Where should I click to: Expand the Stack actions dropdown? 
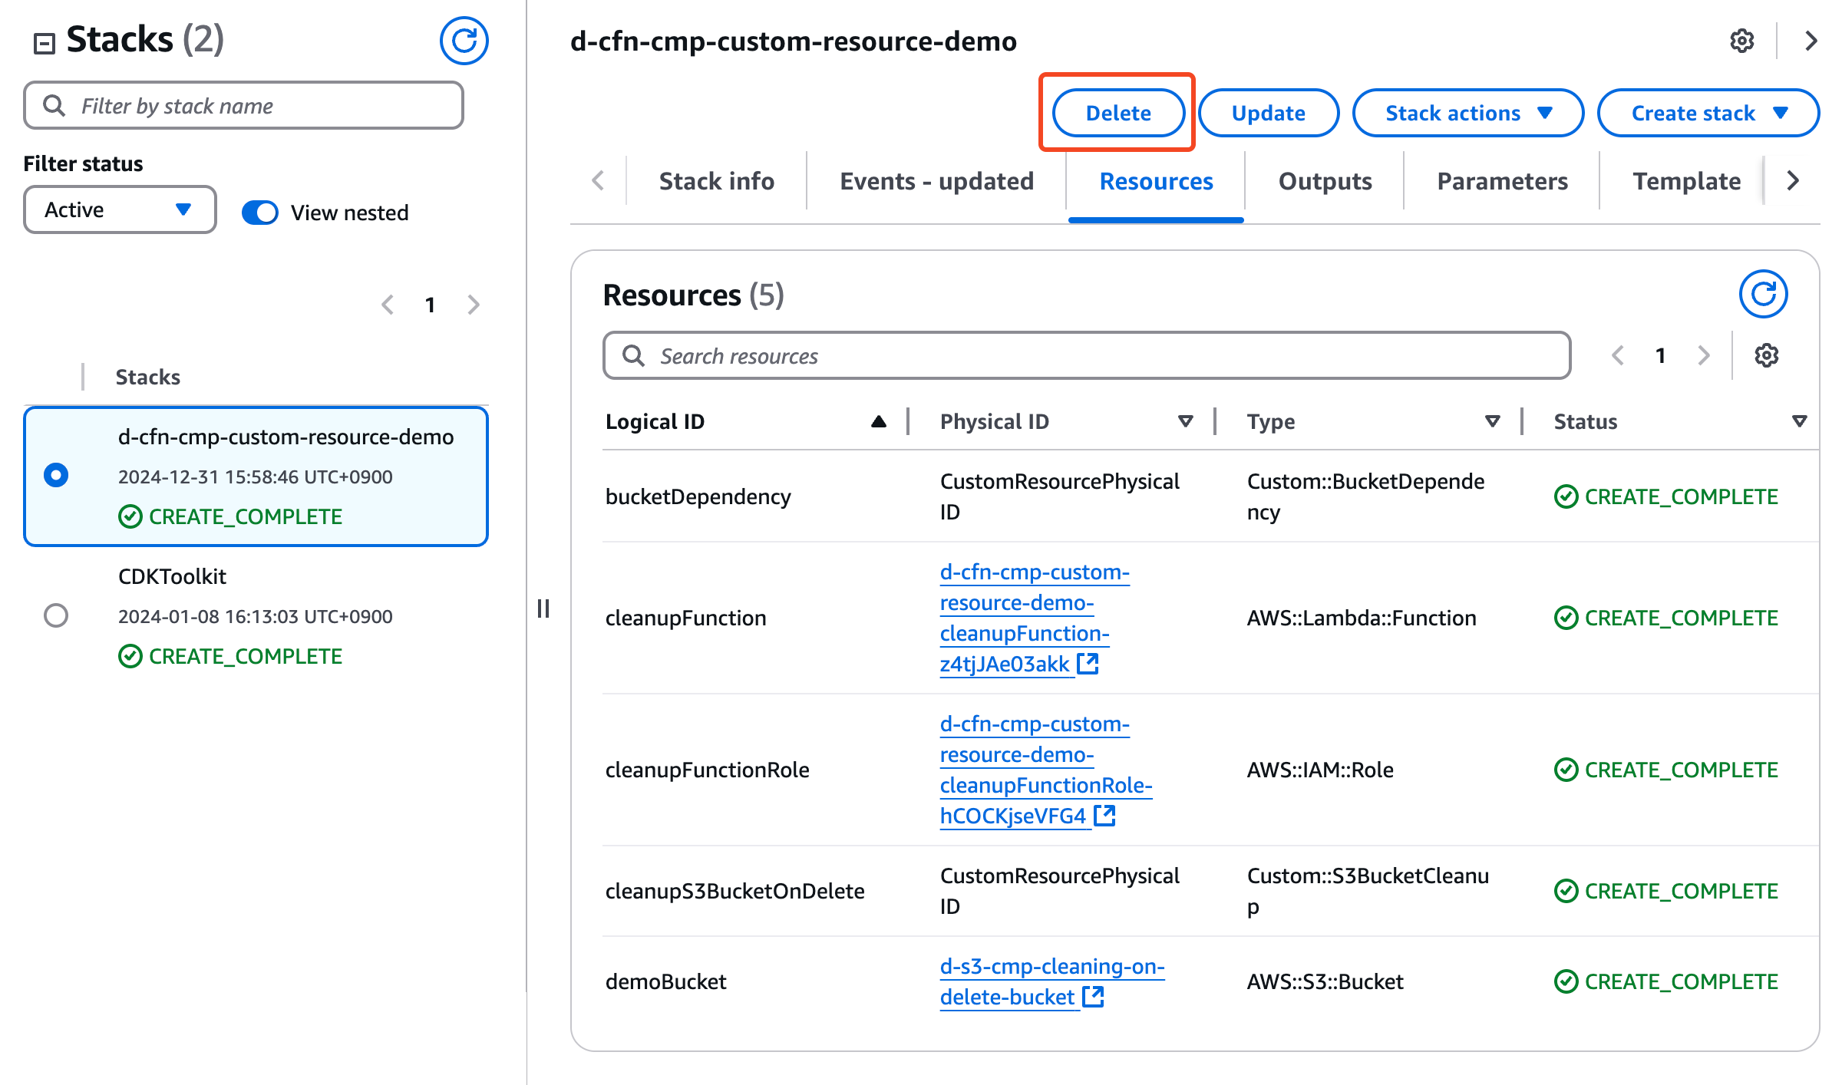[x=1467, y=113]
